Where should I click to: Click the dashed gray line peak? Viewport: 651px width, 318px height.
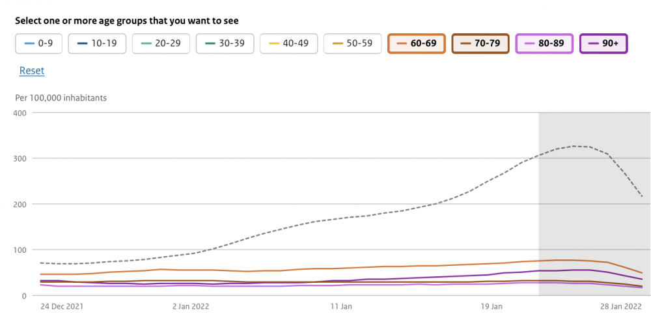tap(574, 146)
